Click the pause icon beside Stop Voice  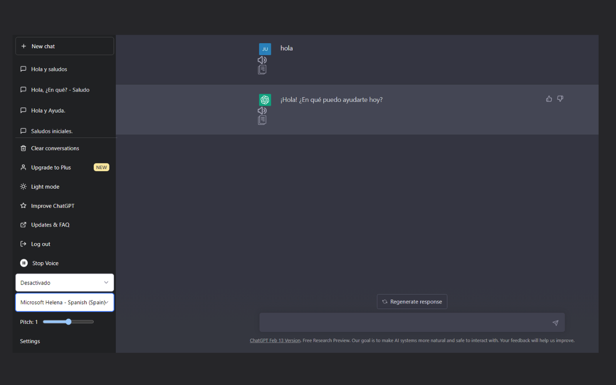pyautogui.click(x=24, y=263)
